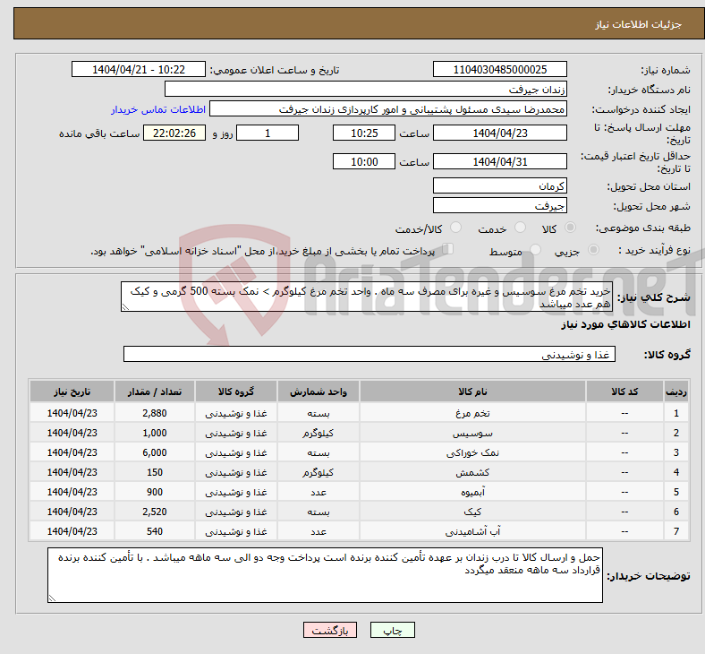Select the جزیی purchase type radio

point(593,250)
